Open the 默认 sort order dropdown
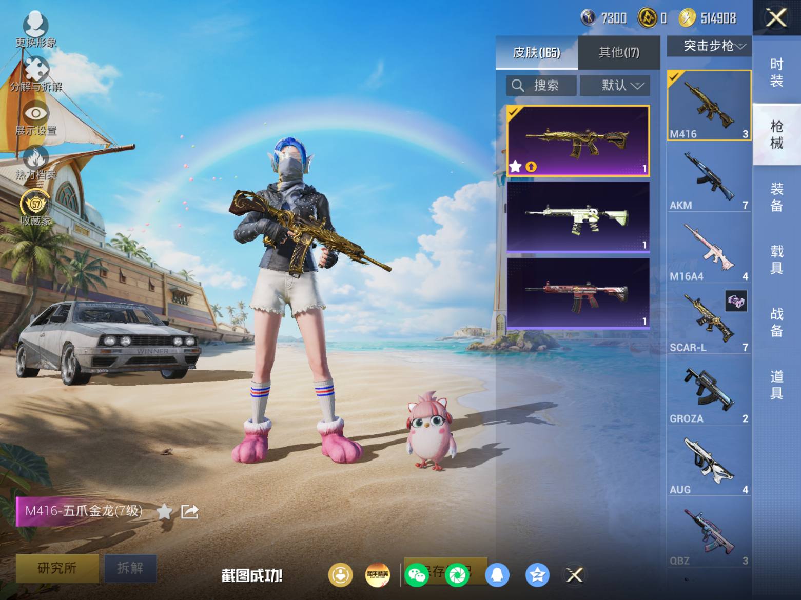 tap(615, 85)
